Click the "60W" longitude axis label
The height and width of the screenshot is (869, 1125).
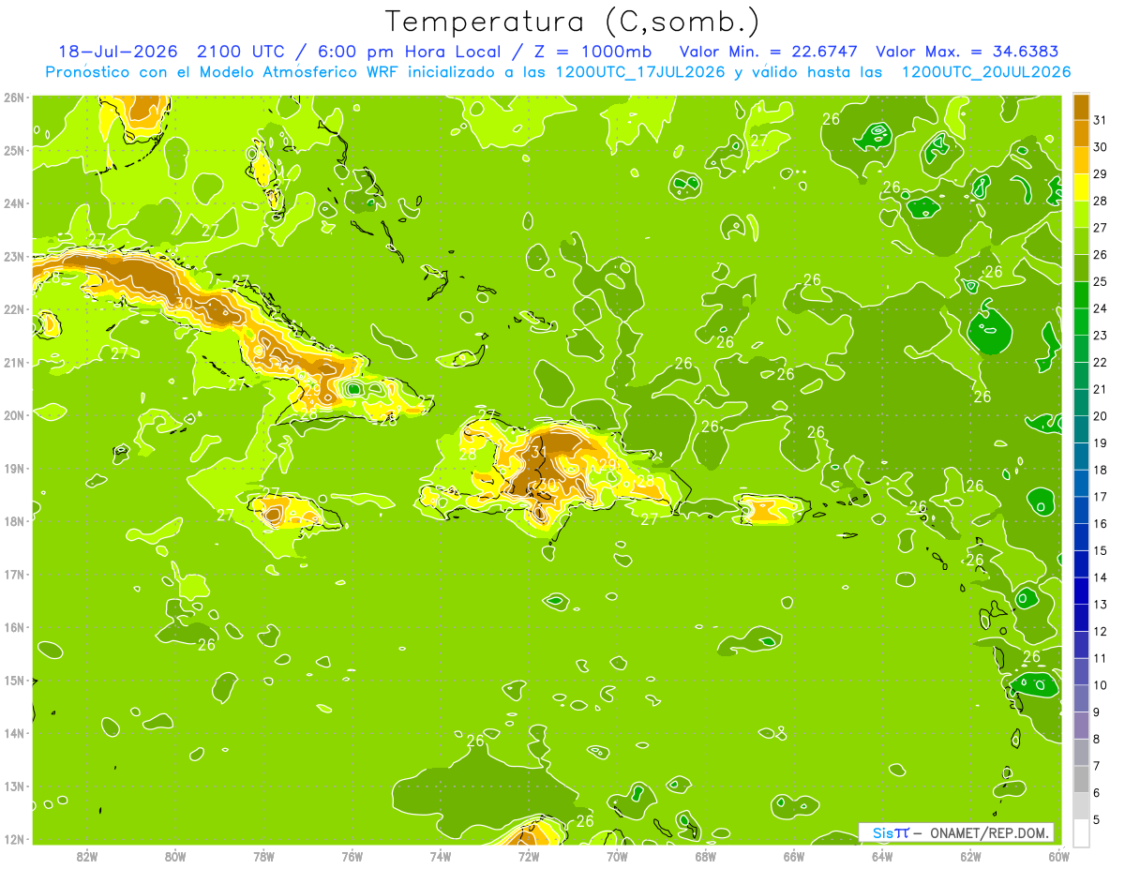1058,856
